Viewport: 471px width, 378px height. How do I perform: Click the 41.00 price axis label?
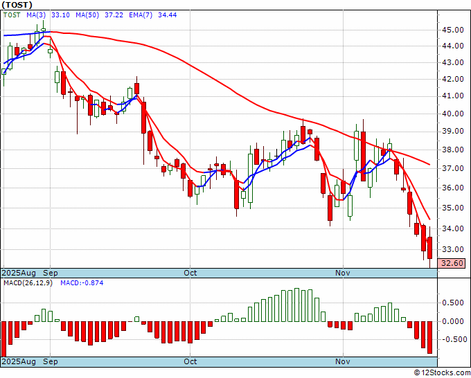(453, 96)
